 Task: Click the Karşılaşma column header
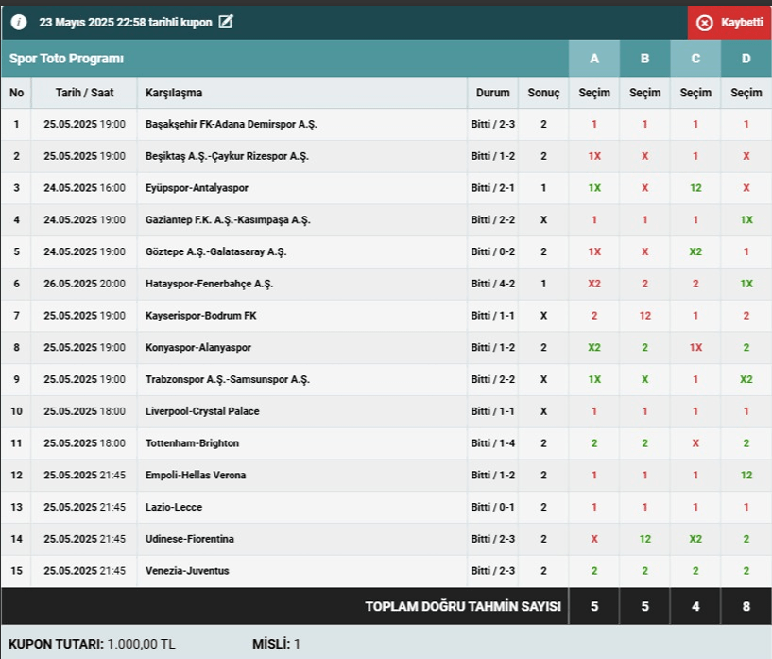(174, 93)
